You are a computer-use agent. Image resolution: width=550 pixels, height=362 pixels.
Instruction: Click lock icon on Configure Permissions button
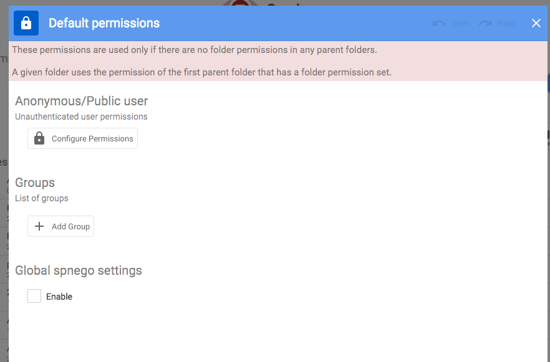tap(39, 138)
